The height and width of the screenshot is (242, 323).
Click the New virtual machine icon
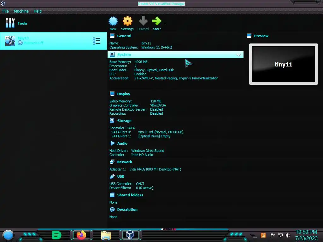click(x=113, y=21)
